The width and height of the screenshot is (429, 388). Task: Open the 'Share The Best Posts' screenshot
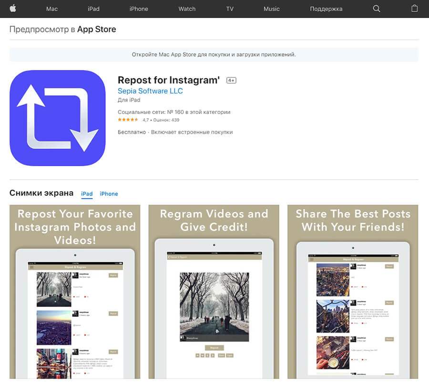[x=353, y=292]
